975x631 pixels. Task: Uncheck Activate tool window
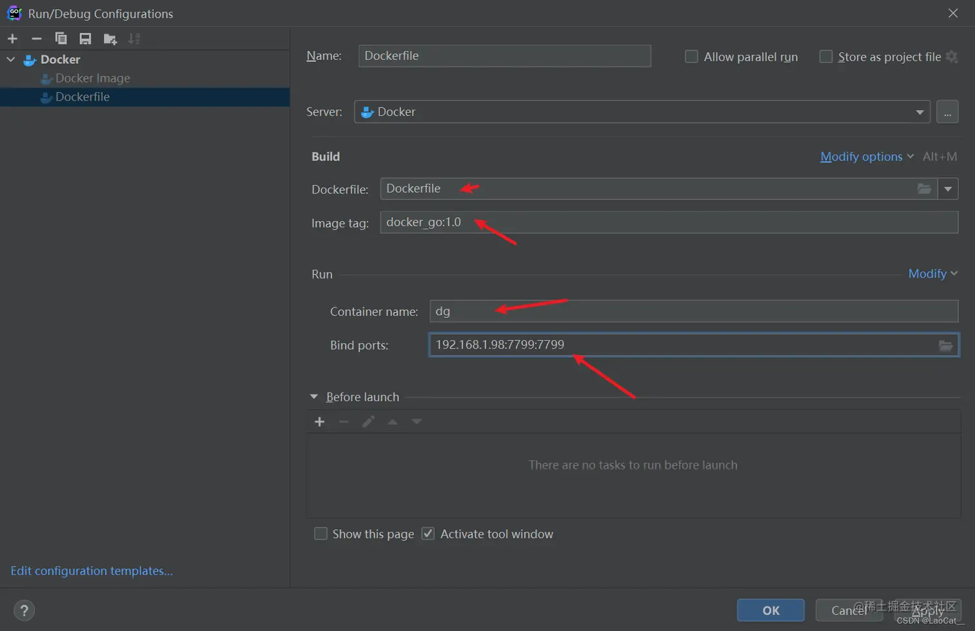[428, 534]
